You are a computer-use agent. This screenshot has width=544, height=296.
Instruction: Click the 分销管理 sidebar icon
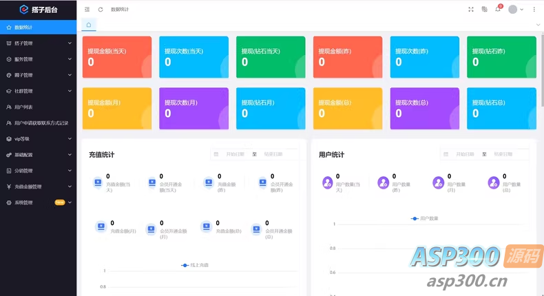click(x=9, y=171)
